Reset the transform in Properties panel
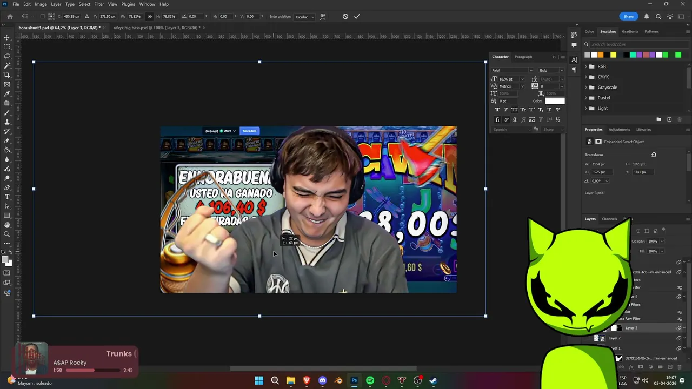The width and height of the screenshot is (692, 389). click(654, 155)
